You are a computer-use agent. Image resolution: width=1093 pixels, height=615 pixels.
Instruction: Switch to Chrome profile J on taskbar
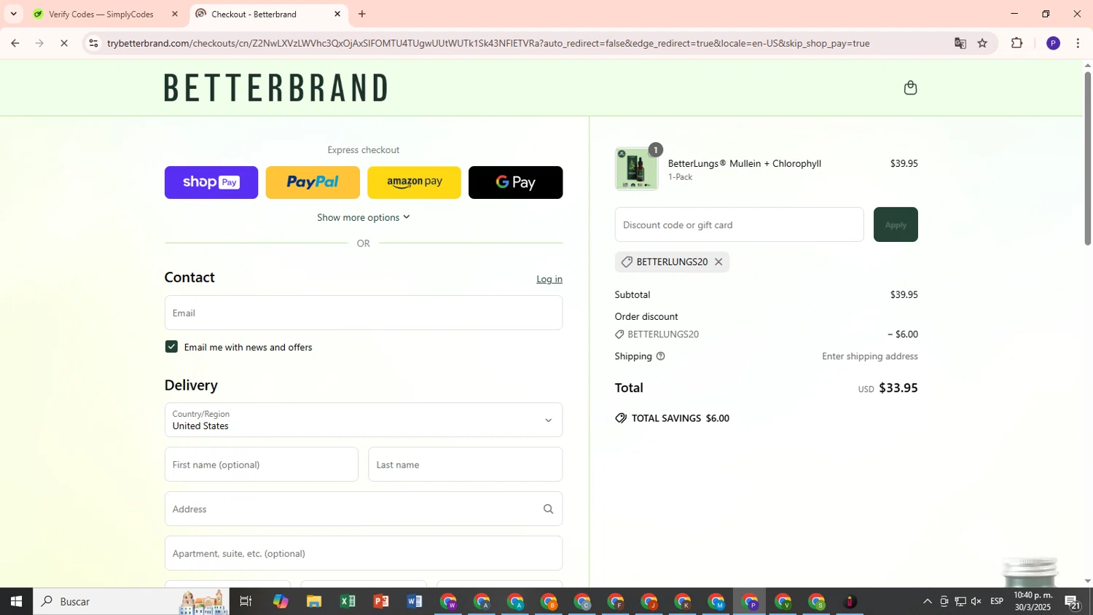649,602
